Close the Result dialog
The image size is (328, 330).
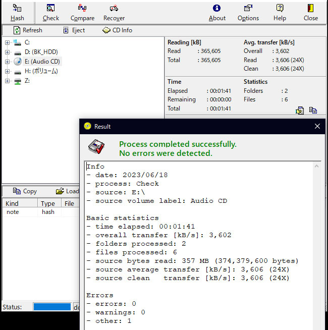click(x=317, y=126)
